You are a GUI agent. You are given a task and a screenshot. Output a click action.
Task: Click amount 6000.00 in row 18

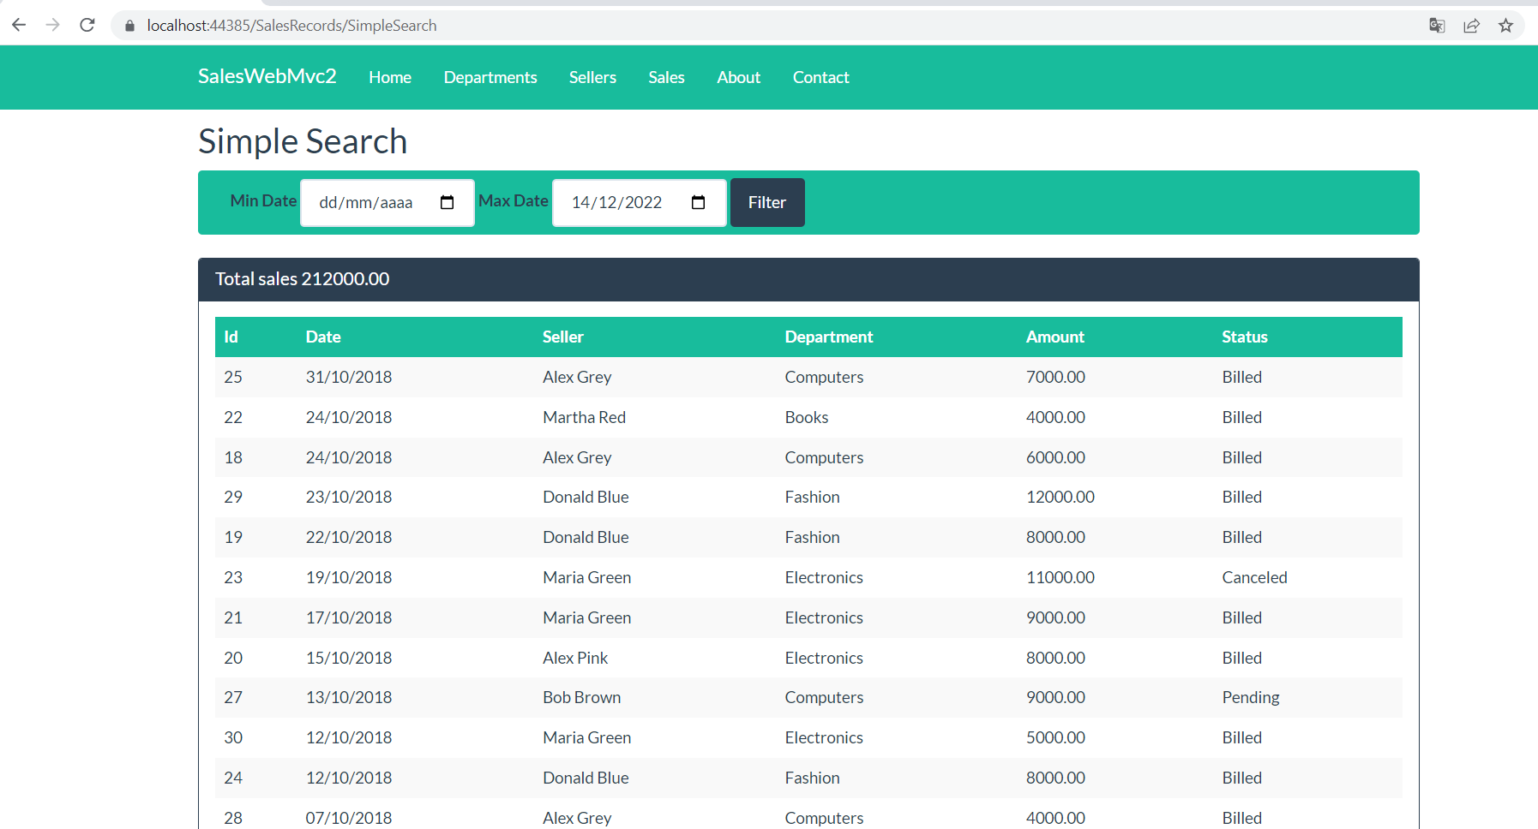1055,457
